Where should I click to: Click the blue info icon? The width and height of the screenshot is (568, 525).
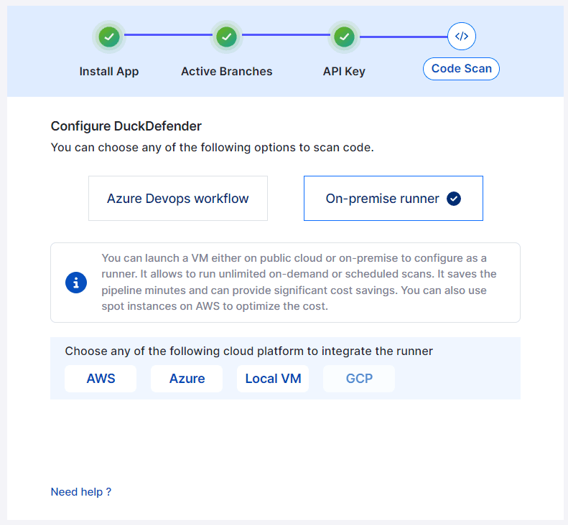[x=76, y=282]
